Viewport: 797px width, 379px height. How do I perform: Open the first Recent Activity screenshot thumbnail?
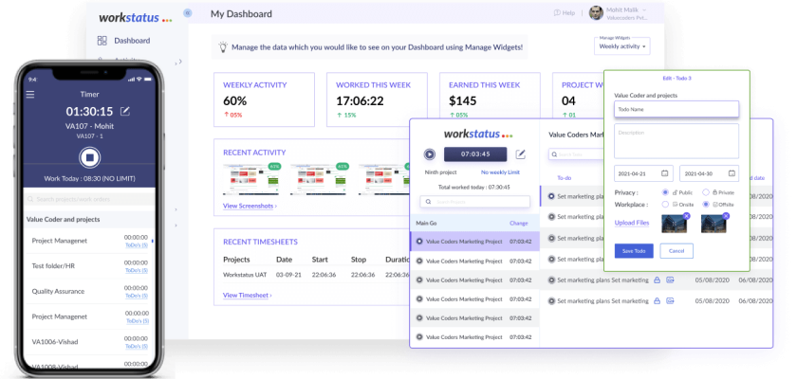251,179
